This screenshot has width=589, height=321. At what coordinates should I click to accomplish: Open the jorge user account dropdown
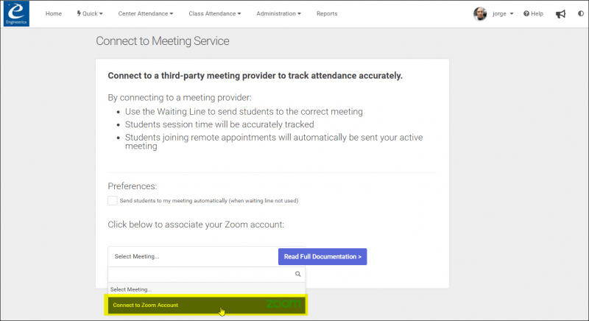point(503,13)
